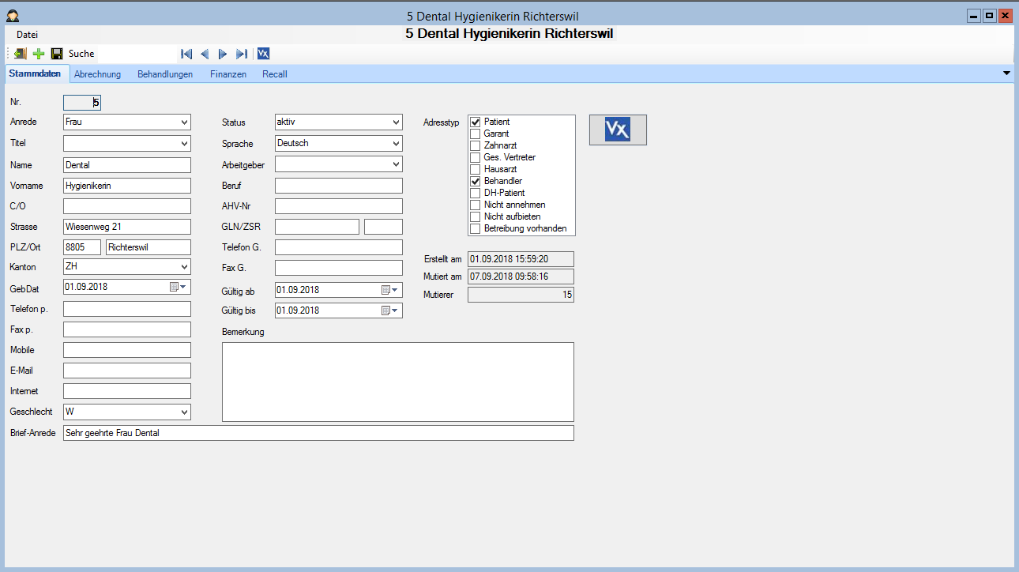Screen dimensions: 1019x572
Task: Check the Garant address type
Action: (476, 134)
